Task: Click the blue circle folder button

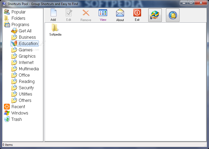Action: pyautogui.click(x=173, y=15)
